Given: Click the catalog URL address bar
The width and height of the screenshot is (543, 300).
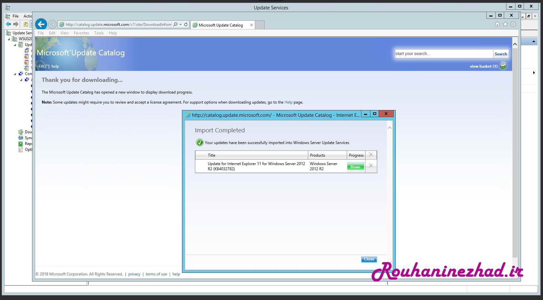Looking at the screenshot, I should (119, 24).
